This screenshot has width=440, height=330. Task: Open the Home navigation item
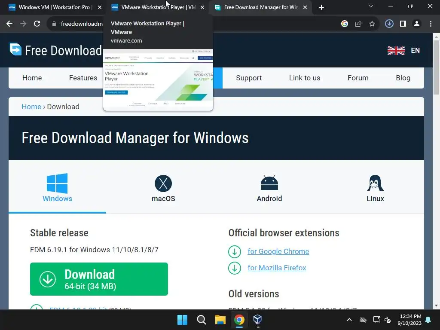(32, 78)
